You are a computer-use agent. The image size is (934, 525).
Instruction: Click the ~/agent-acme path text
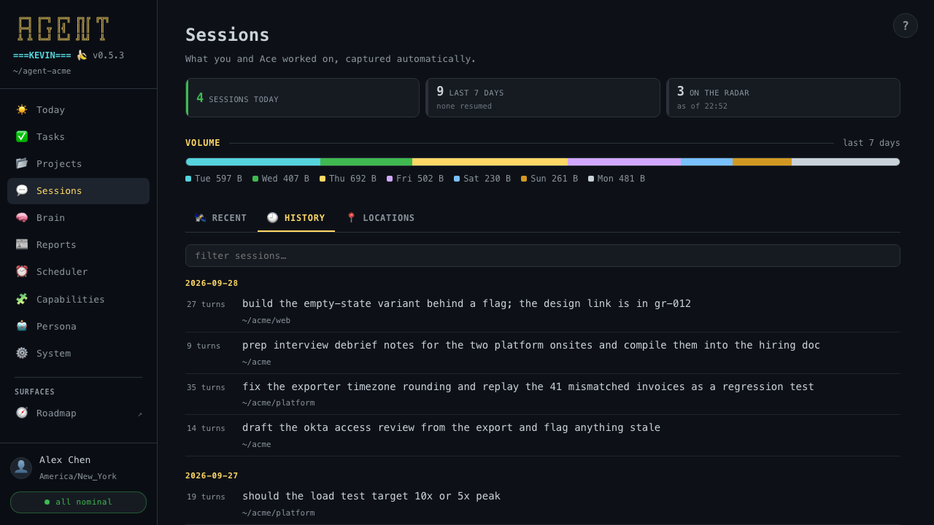coord(42,71)
